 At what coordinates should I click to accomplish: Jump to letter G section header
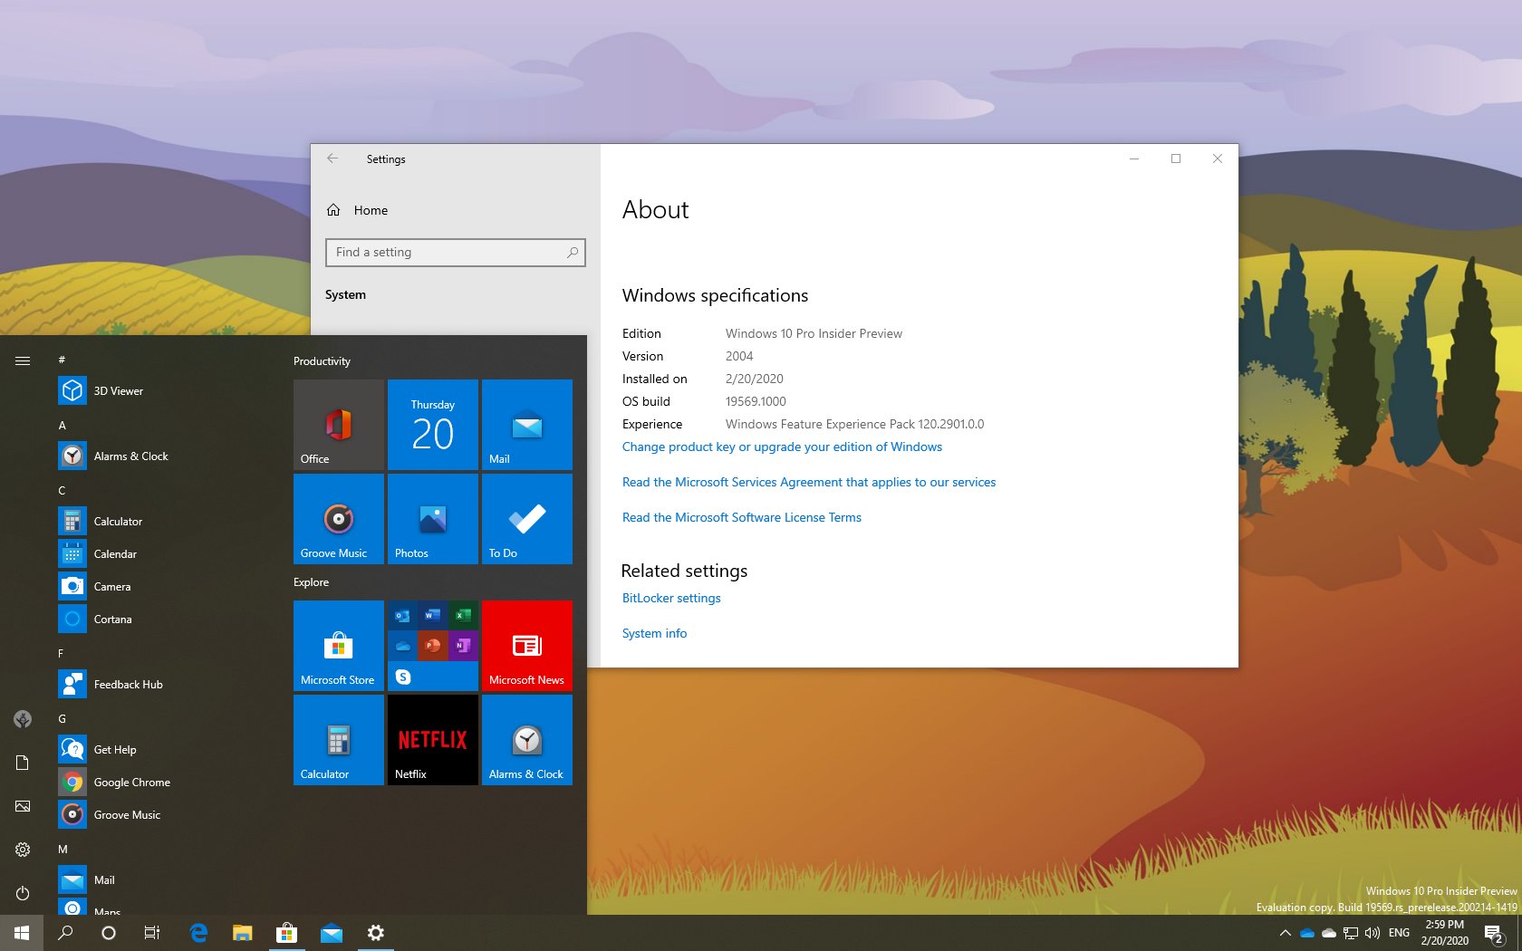pos(63,719)
